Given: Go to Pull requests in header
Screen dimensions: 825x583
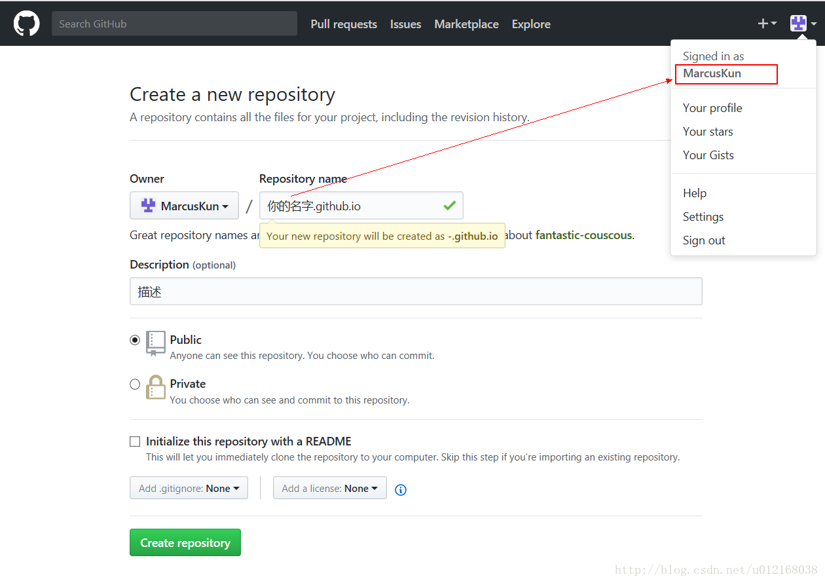Looking at the screenshot, I should point(344,24).
